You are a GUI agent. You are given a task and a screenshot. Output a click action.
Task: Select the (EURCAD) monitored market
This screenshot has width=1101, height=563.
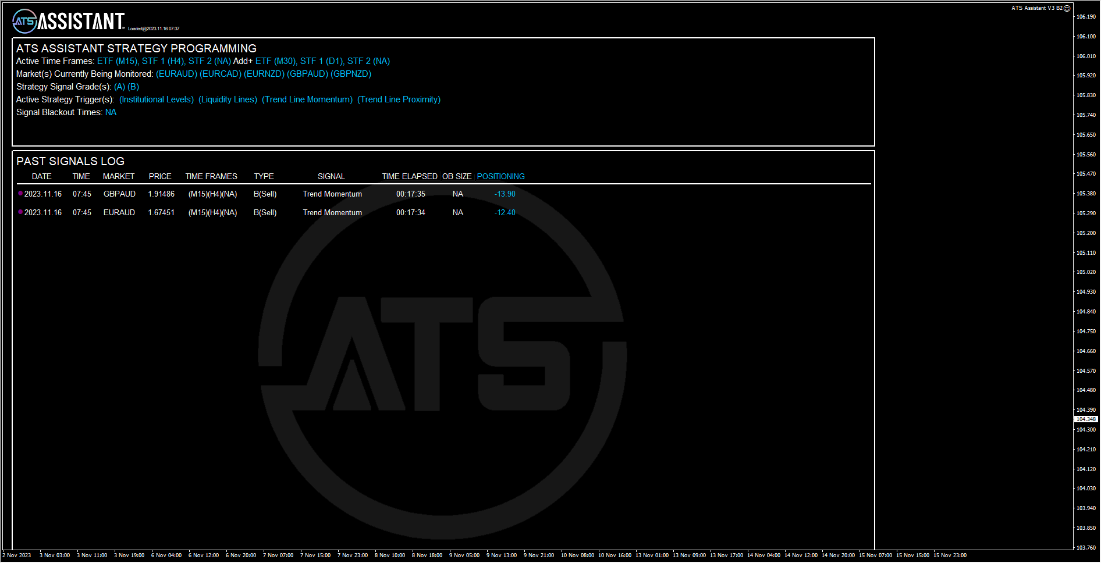pyautogui.click(x=221, y=74)
